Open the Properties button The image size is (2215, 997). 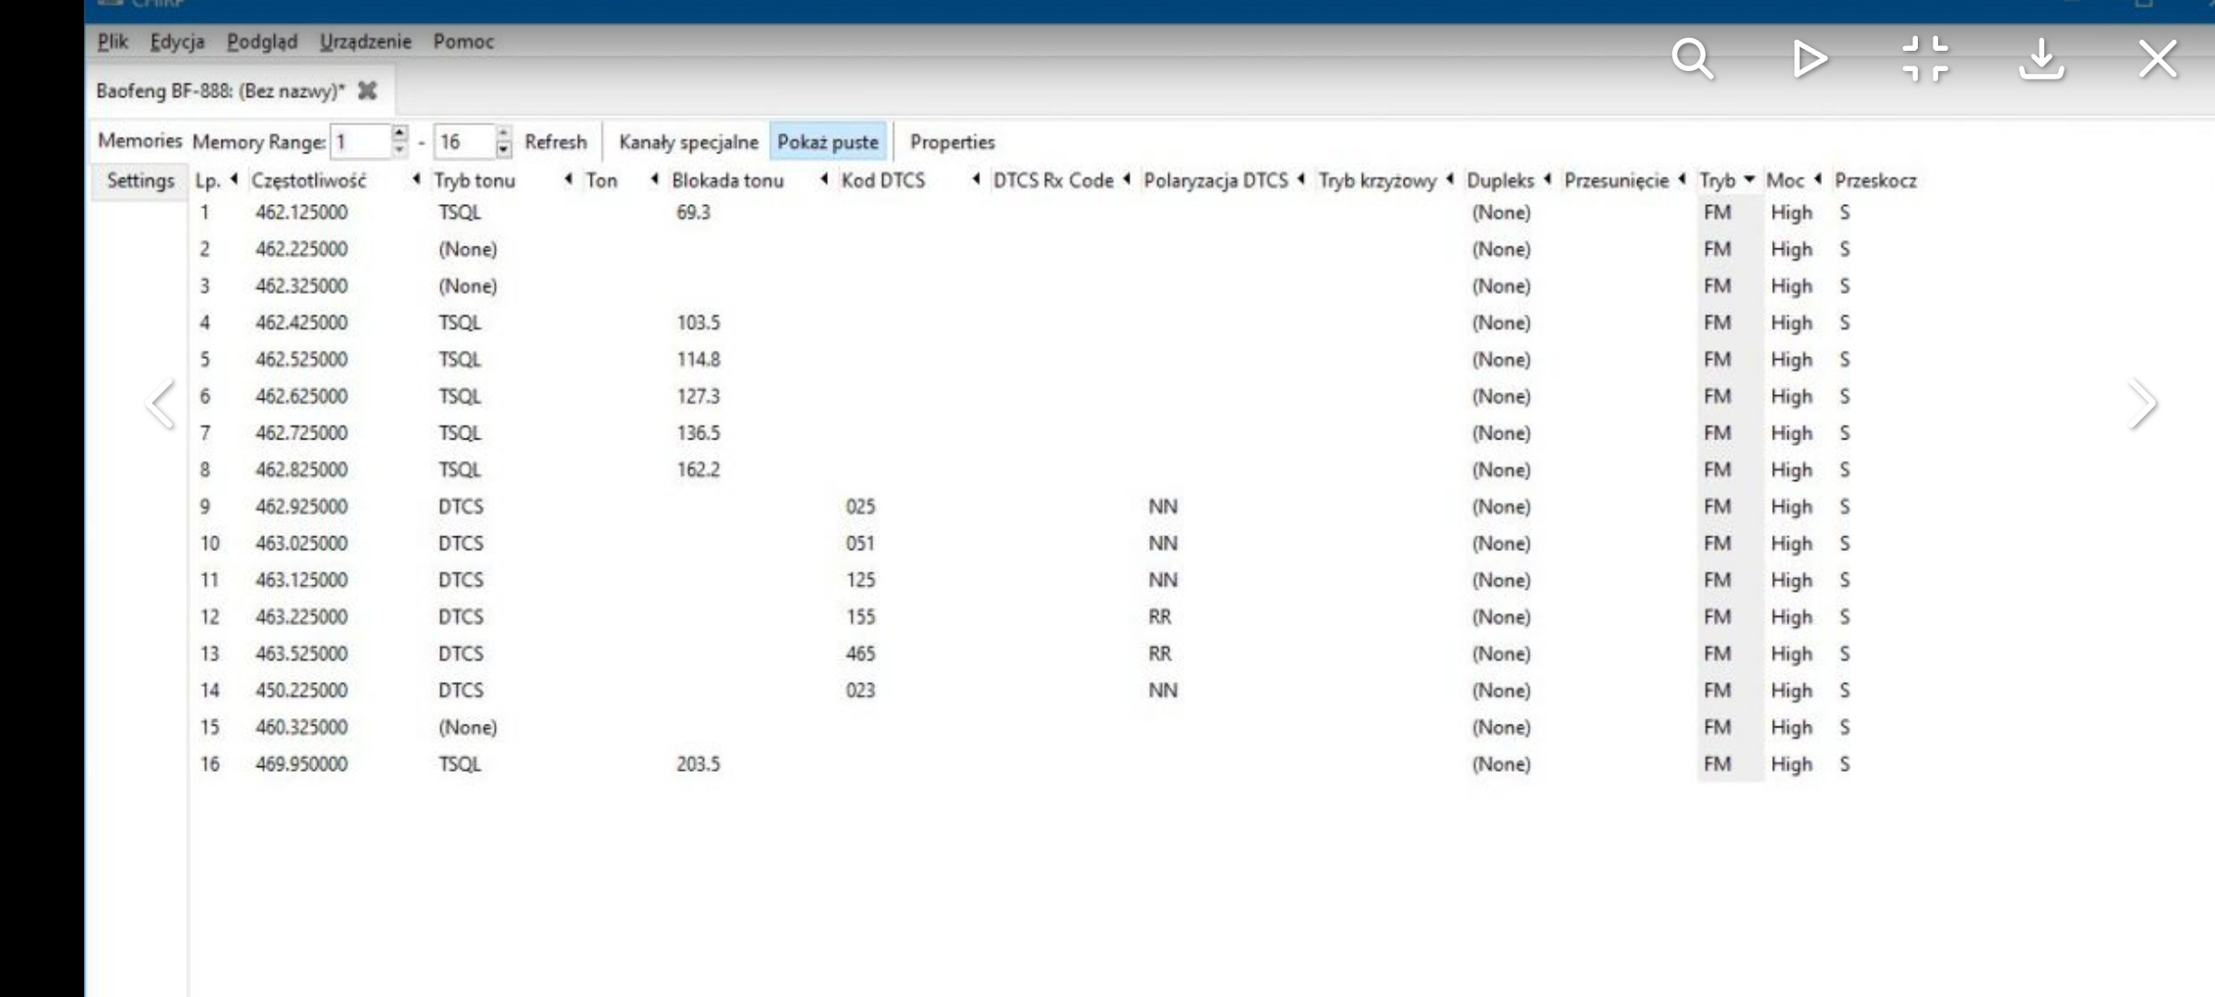[952, 142]
